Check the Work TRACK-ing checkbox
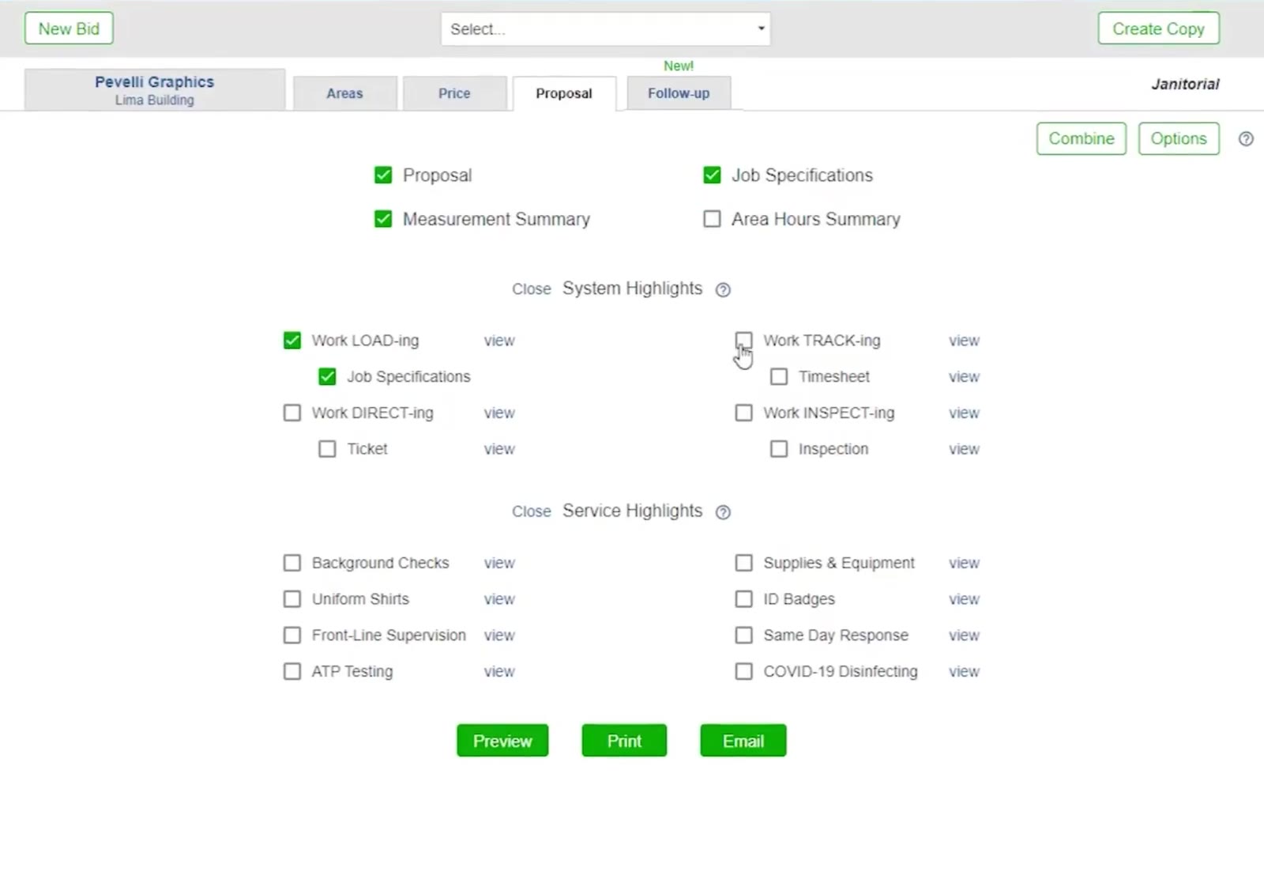 pos(743,341)
